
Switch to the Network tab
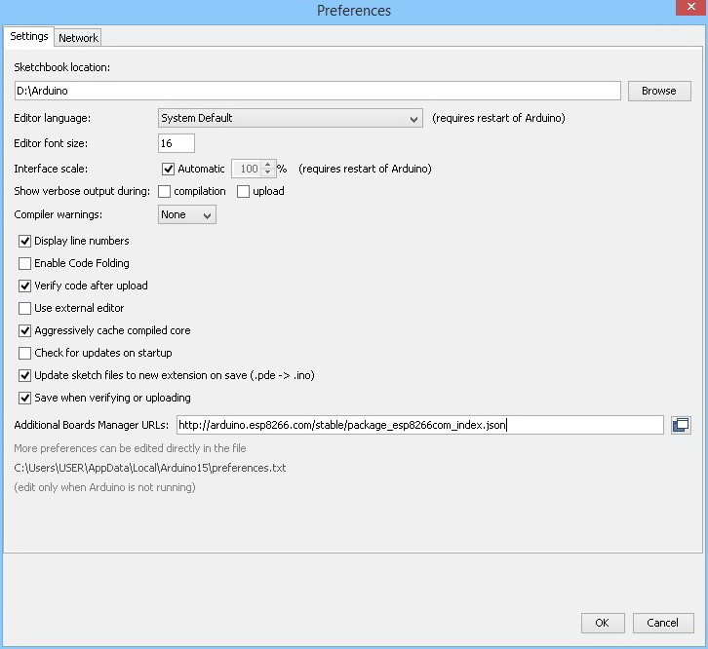point(78,38)
